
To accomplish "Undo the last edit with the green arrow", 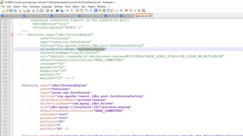I will pyautogui.click(x=47, y=11).
